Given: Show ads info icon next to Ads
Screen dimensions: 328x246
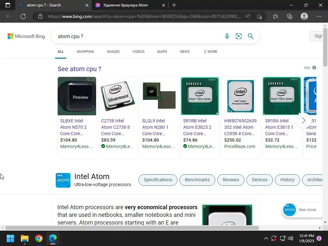Looking at the screenshot, I should [314, 68].
